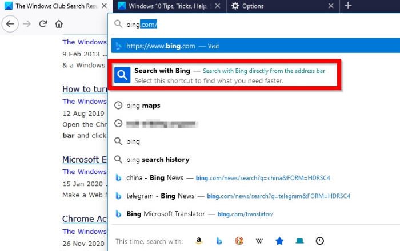This screenshot has width=400, height=251.
Task: Switch to the Options tab
Action: coord(283,6)
